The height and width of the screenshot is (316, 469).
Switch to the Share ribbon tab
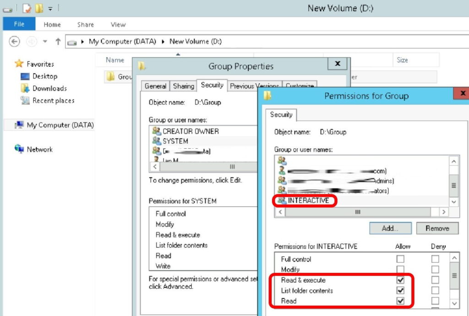point(85,24)
